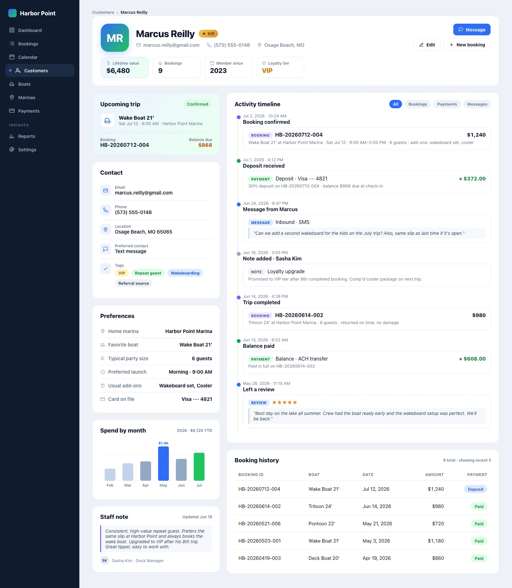Click the AMOUNT column header
512x588 pixels.
(434, 474)
